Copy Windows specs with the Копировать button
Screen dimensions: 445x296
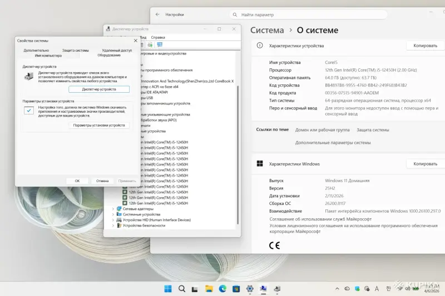tap(425, 164)
